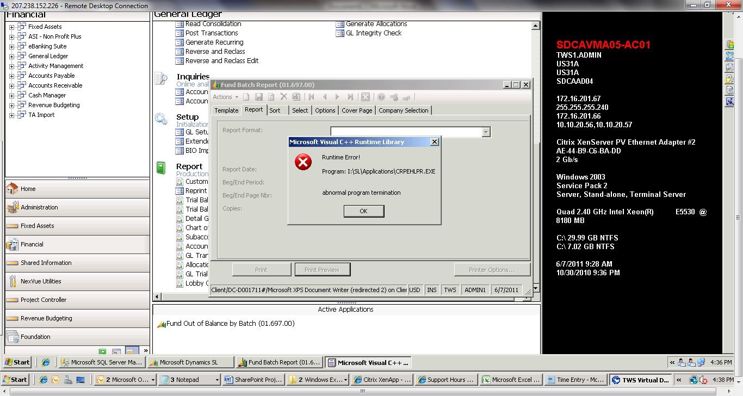Click the ADMIN1 status bar field

475,290
